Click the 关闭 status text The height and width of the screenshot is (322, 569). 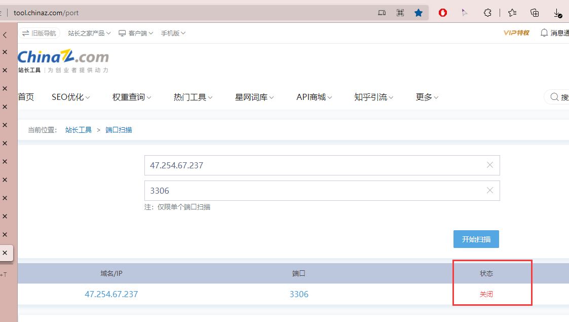(x=486, y=294)
